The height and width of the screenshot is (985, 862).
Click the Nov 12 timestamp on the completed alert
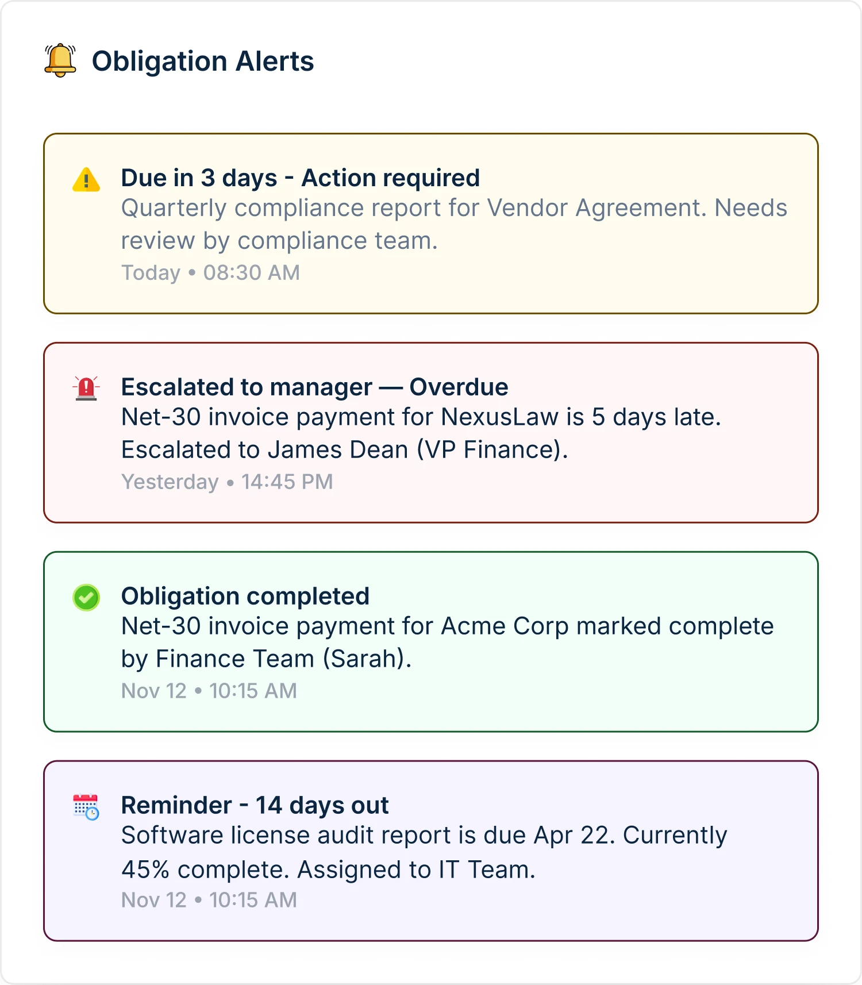209,691
